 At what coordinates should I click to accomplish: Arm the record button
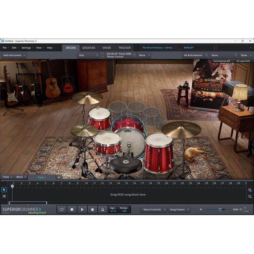tap(92, 210)
